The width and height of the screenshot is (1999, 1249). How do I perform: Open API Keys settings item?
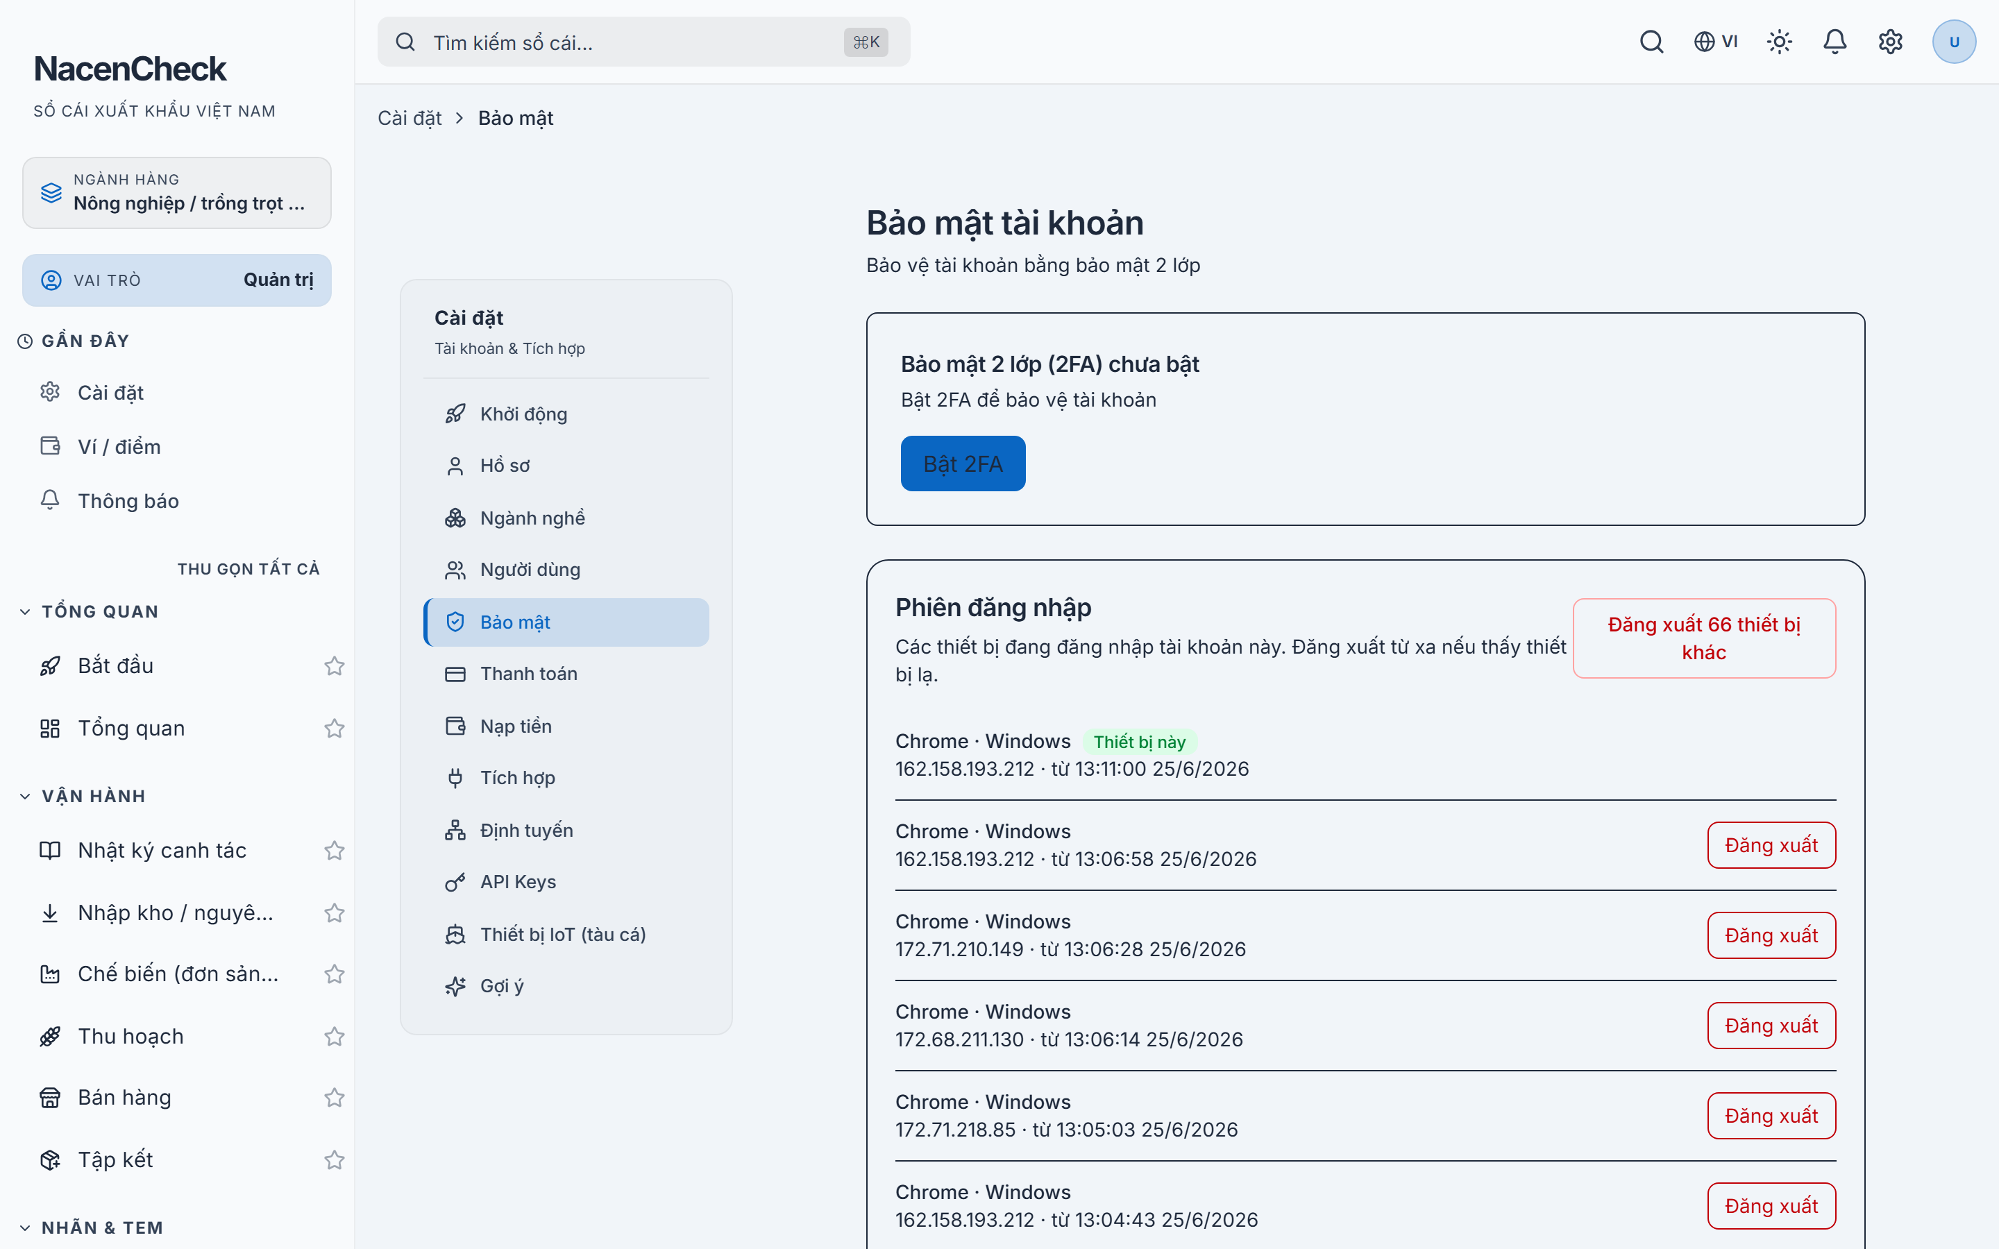[566, 882]
